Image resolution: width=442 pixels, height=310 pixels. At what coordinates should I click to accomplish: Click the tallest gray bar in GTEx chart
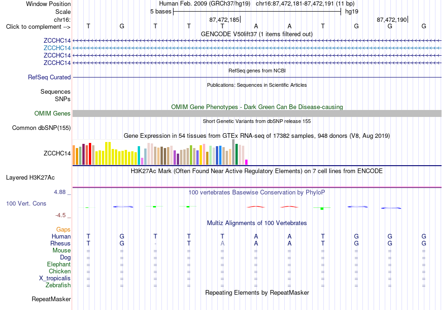coord(234,152)
